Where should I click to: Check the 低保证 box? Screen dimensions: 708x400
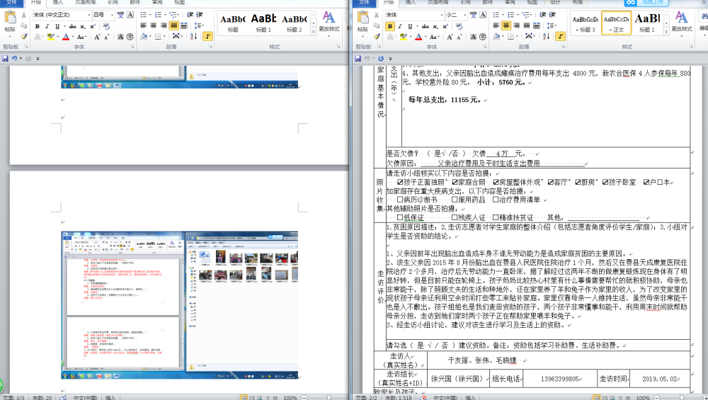coord(400,217)
